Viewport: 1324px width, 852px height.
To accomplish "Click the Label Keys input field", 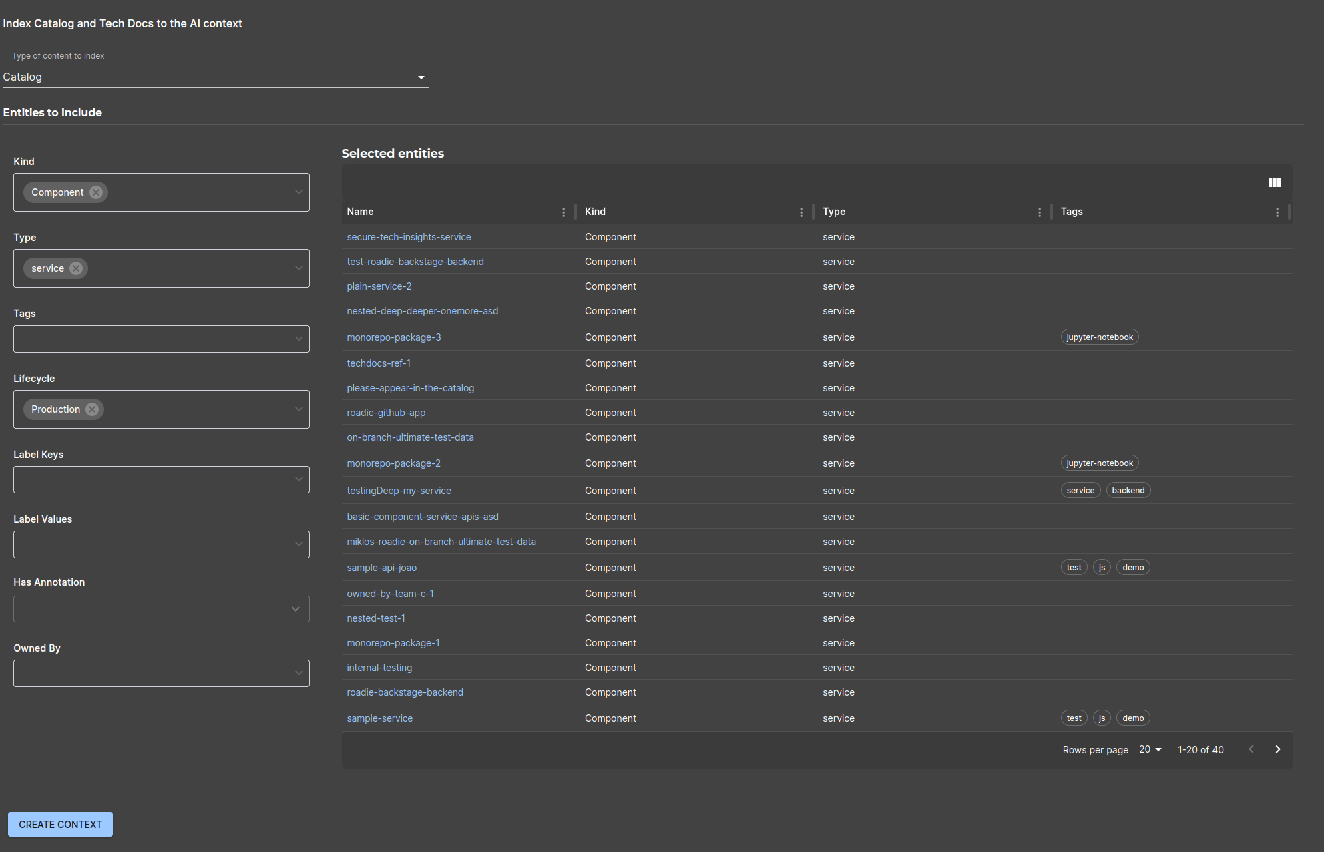I will click(152, 479).
